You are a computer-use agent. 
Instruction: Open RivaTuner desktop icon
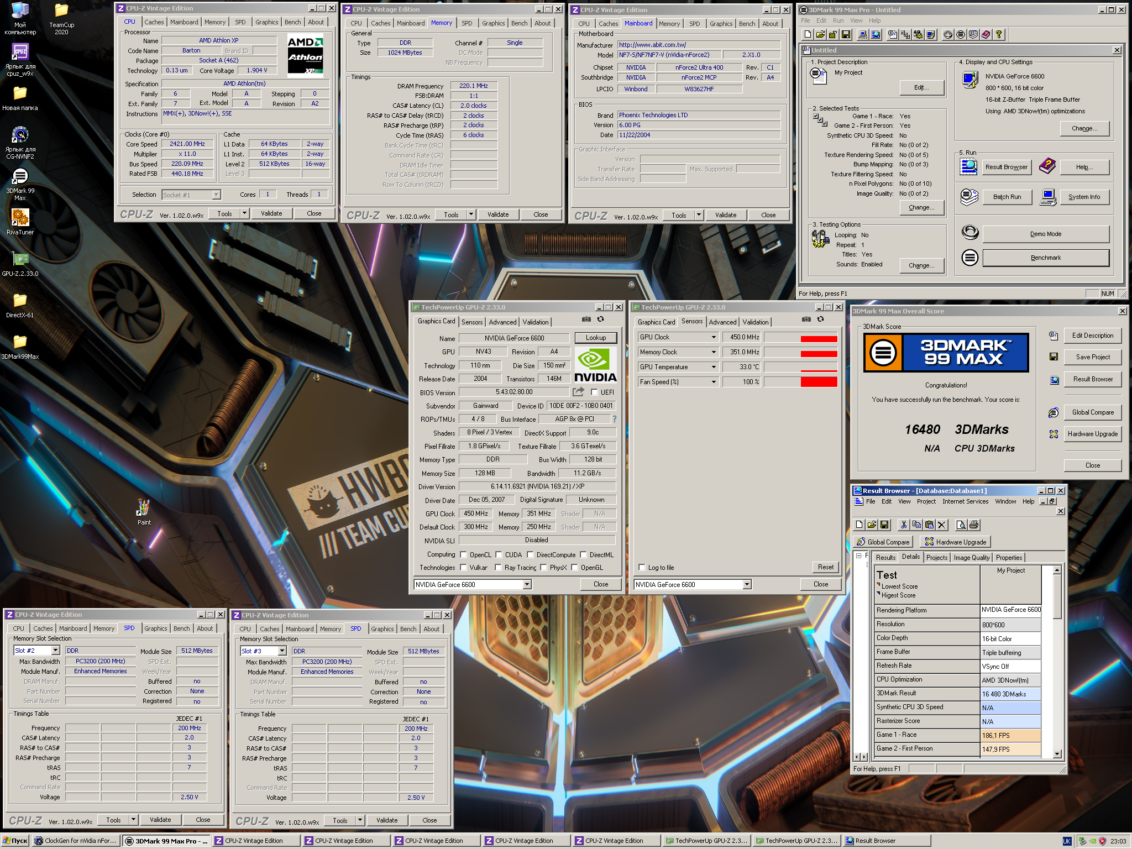click(x=20, y=222)
